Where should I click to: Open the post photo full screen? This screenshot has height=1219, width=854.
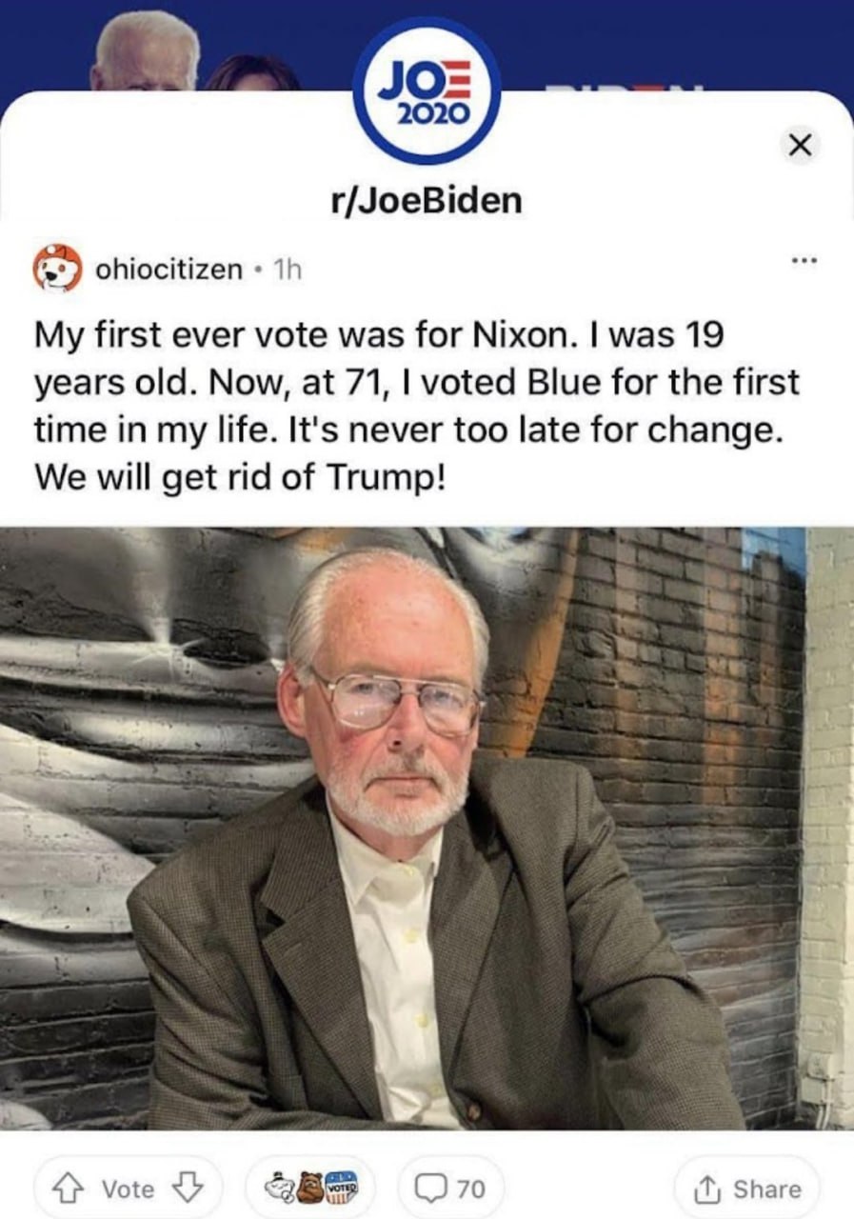[x=427, y=829]
